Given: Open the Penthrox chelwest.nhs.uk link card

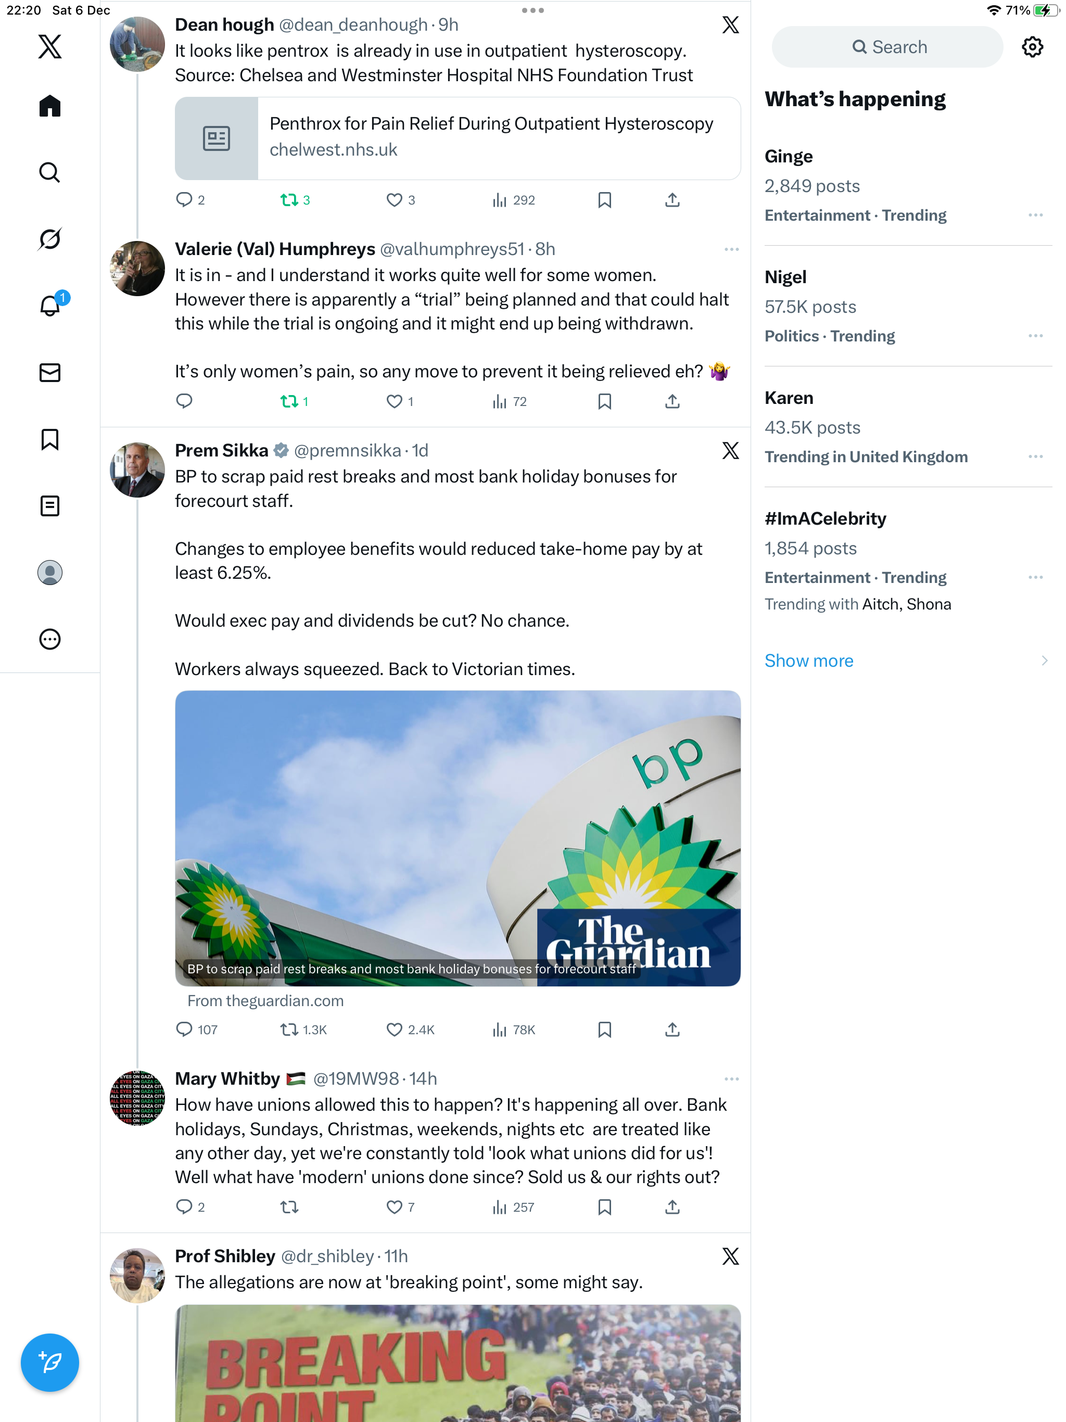Looking at the screenshot, I should coord(457,138).
